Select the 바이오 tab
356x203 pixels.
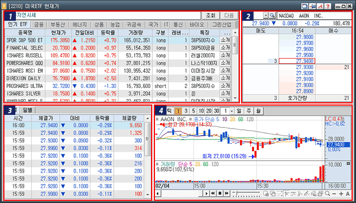[197, 25]
